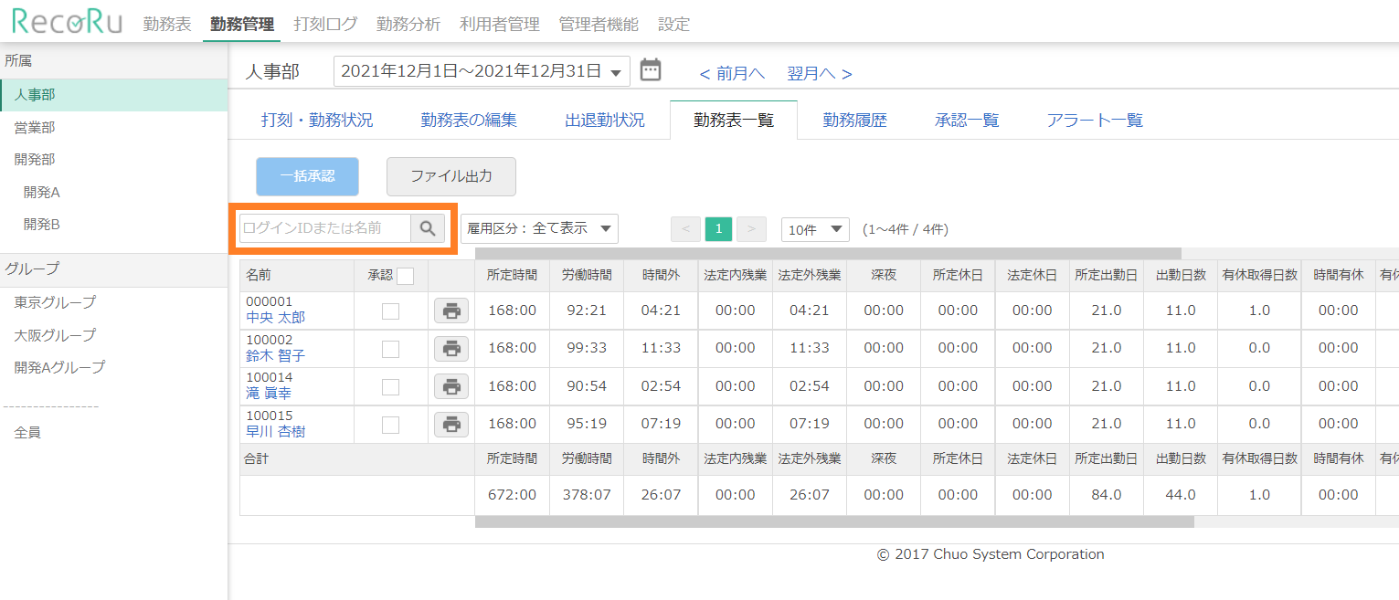Expand the 雇用区分 filter dropdown

[539, 228]
